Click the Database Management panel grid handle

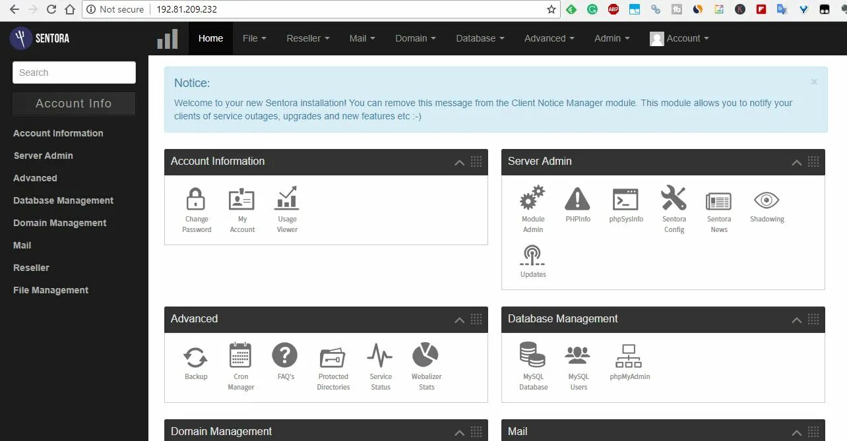813,319
